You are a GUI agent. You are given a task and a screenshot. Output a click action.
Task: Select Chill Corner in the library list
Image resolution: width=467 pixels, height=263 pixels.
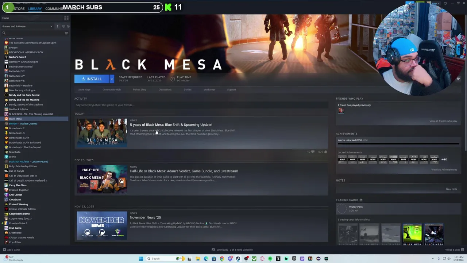(16, 195)
